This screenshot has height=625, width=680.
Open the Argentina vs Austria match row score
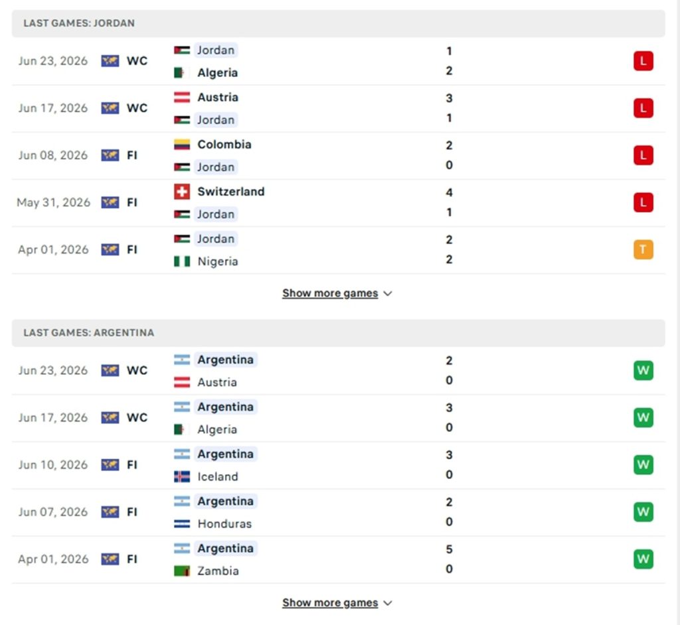449,370
